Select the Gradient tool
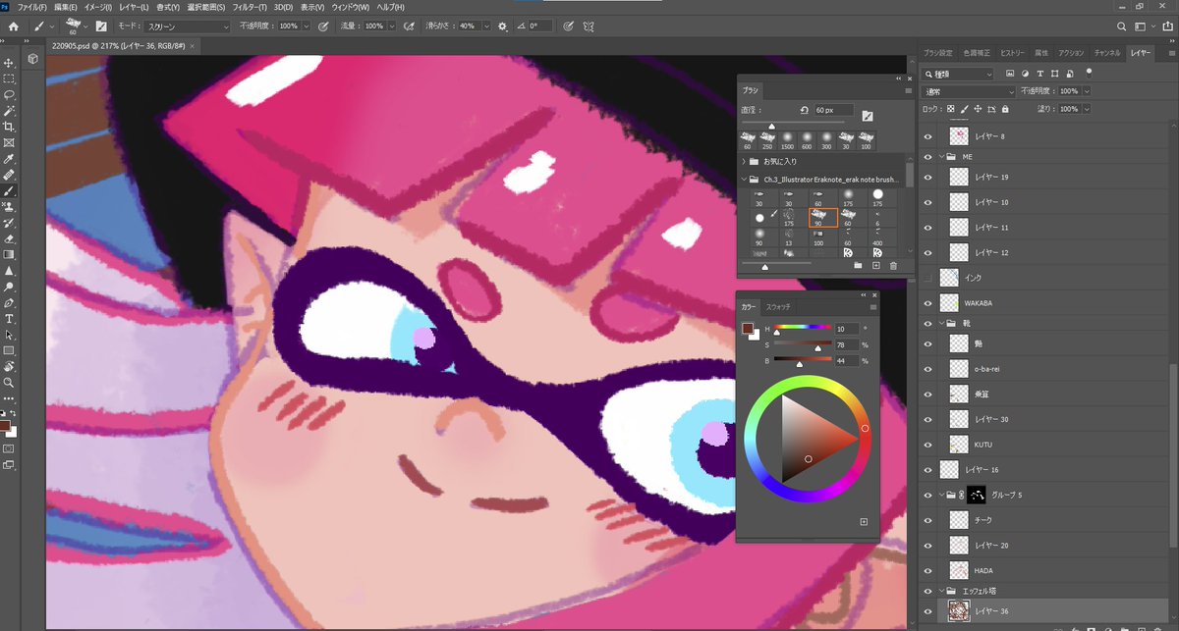Viewport: 1179px width, 631px height. pyautogui.click(x=9, y=254)
